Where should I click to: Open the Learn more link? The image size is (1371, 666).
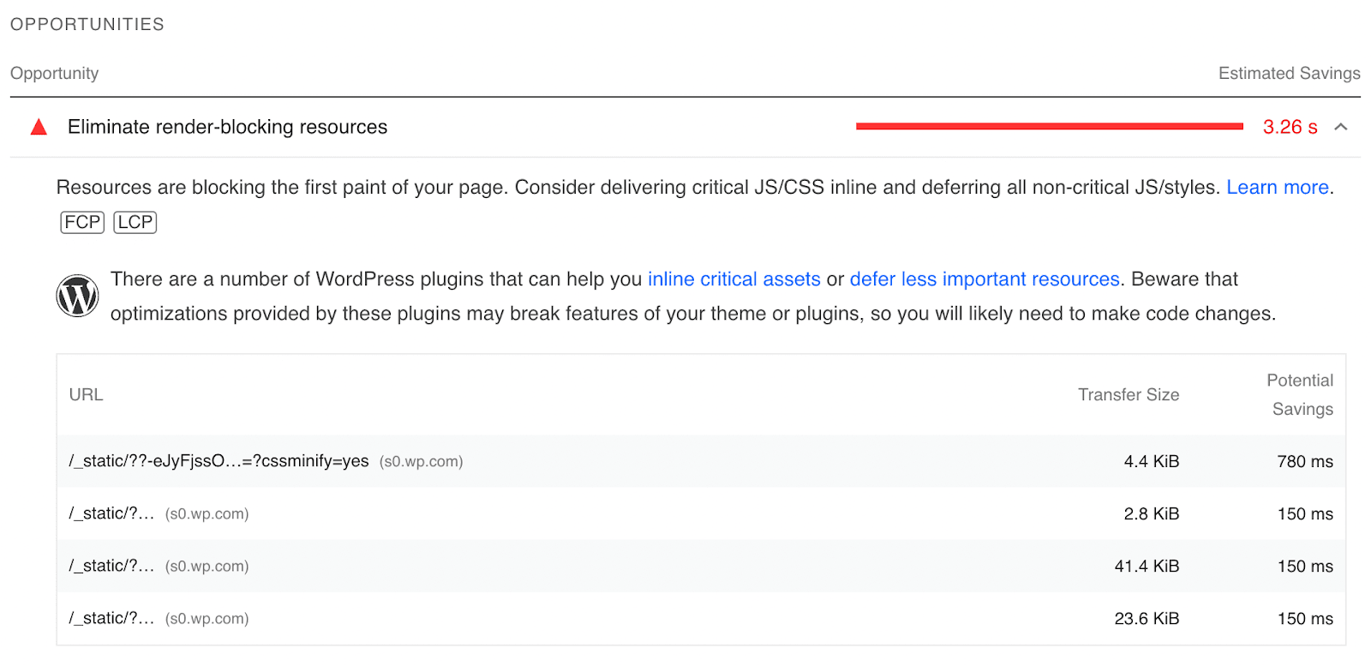[x=1277, y=187]
